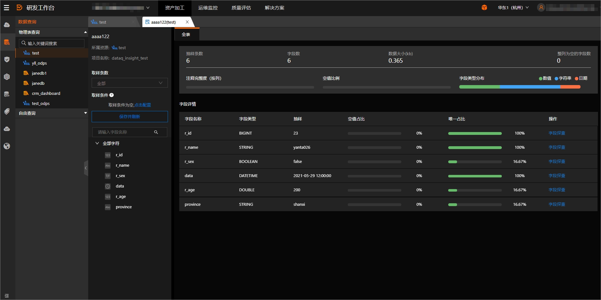Image resolution: width=601 pixels, height=300 pixels.
Task: Select the r_age field in tree
Action: (121, 197)
